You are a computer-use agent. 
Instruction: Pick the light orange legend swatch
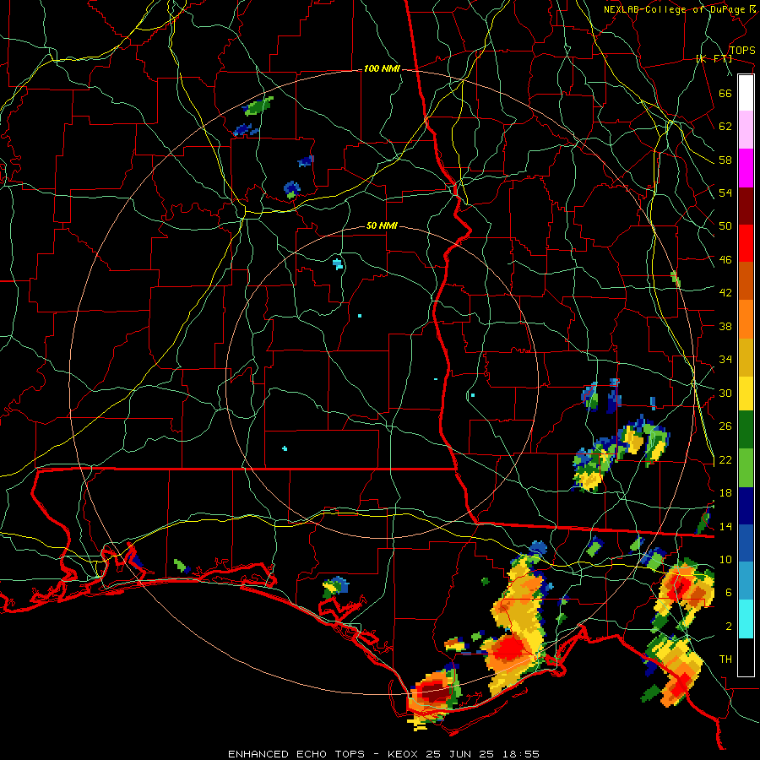pos(746,319)
